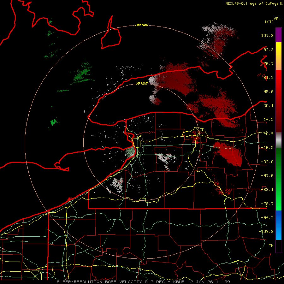The width and height of the screenshot is (284, 284).
Task: Select the -16.5 legend value
Action: [x=267, y=148]
